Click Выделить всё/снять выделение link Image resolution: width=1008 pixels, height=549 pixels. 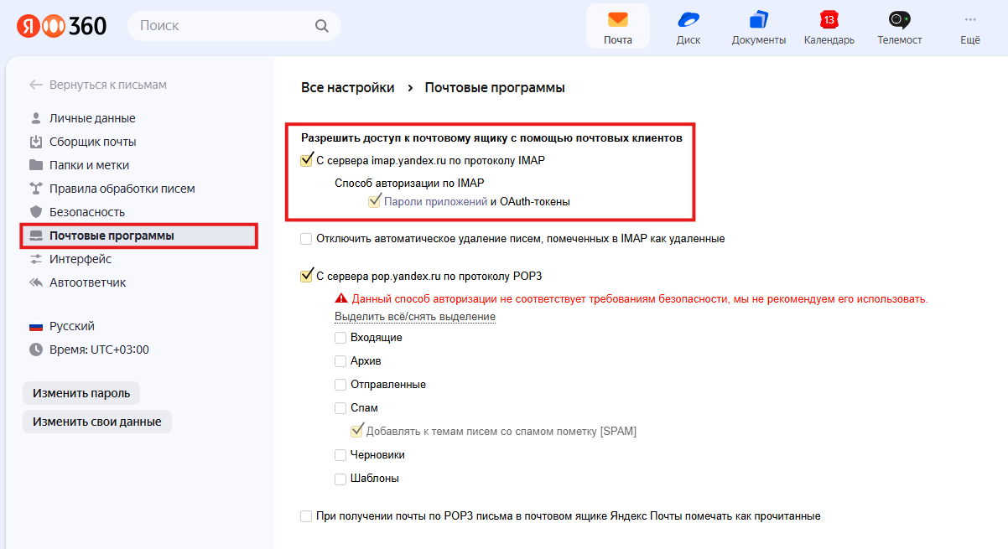coord(415,317)
